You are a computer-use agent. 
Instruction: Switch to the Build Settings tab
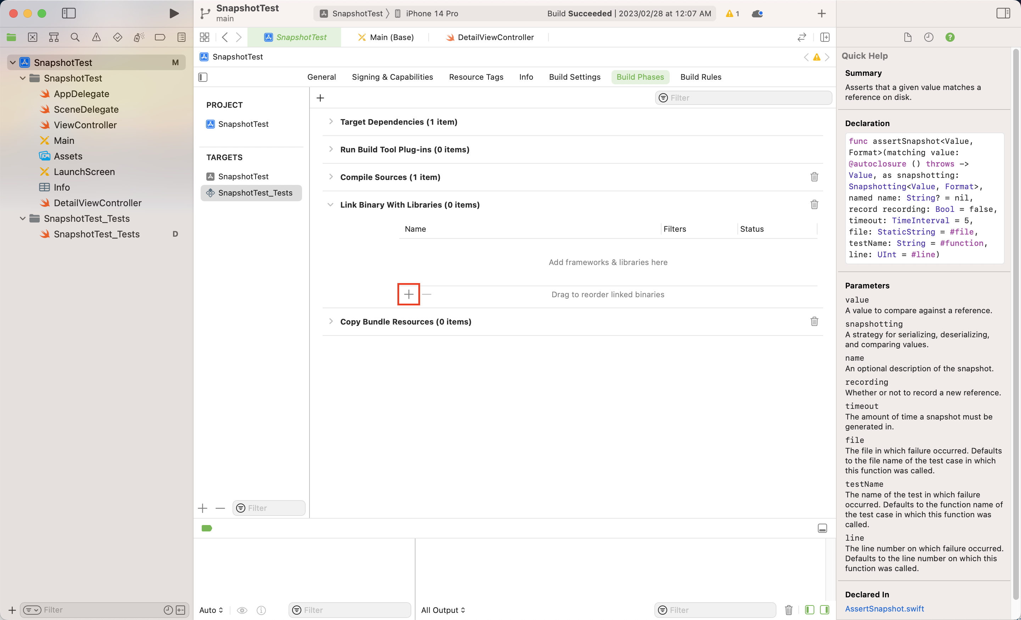point(574,77)
